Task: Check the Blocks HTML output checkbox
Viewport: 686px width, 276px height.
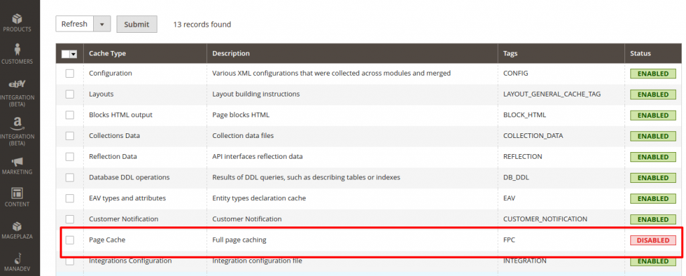Action: [x=70, y=115]
